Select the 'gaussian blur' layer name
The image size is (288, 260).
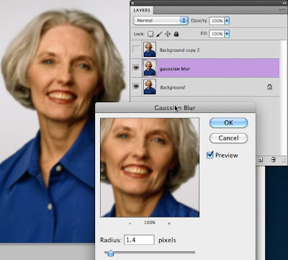pyautogui.click(x=175, y=68)
